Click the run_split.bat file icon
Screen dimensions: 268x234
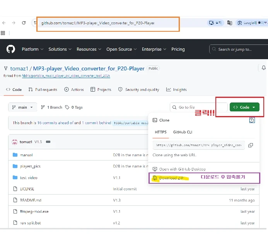click(15, 223)
